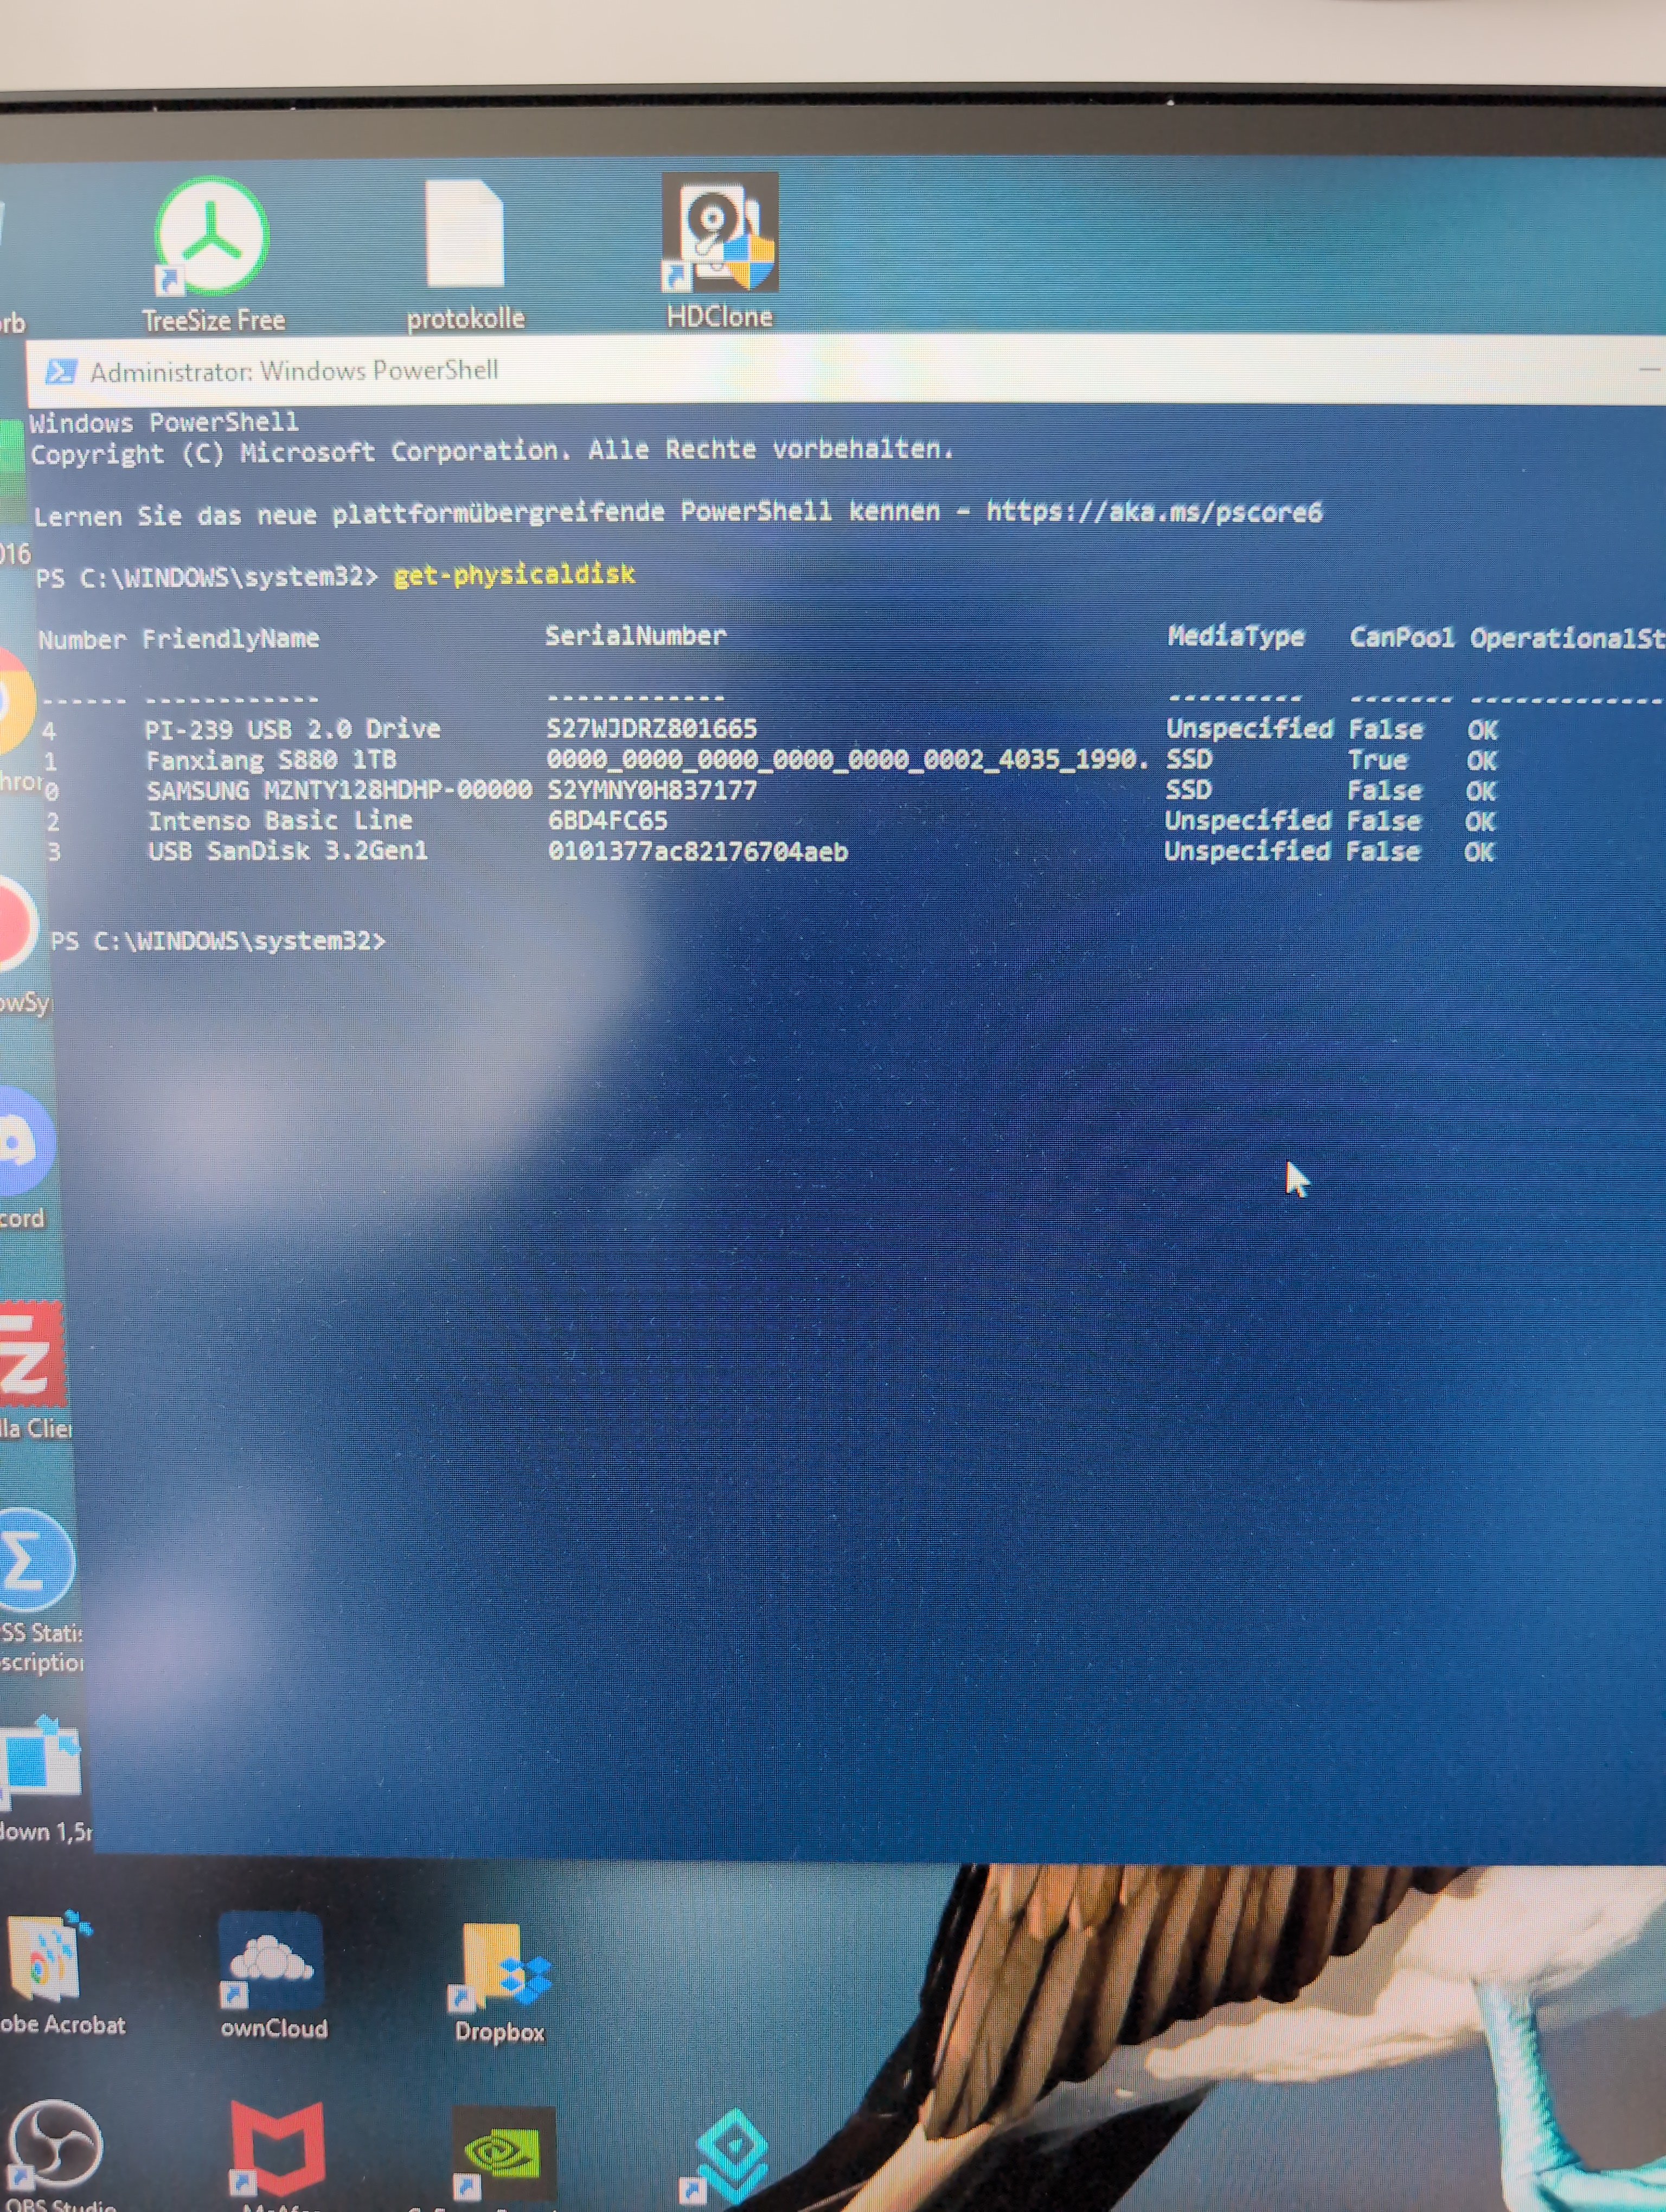Click the aka.ms/pscore6 link text
1666x2212 pixels.
1154,512
